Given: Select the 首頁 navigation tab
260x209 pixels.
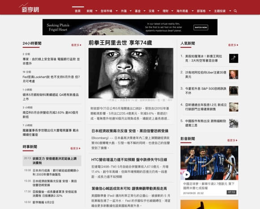Looking at the screenshot, I should point(78,11).
